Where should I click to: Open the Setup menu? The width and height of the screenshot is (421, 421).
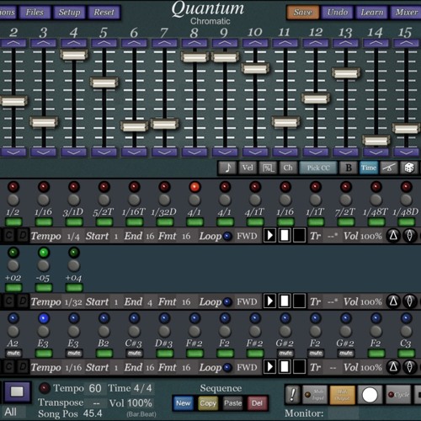click(69, 12)
